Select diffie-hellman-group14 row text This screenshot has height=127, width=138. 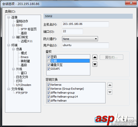click(64, 97)
